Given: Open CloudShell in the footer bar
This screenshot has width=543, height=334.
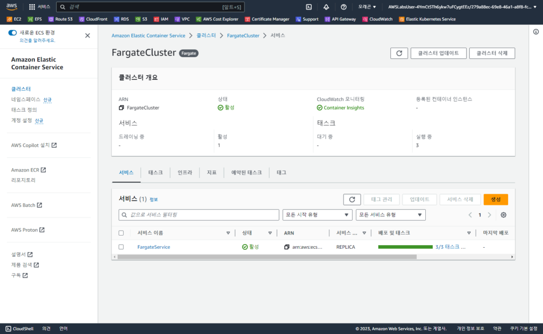Looking at the screenshot, I should (20, 329).
